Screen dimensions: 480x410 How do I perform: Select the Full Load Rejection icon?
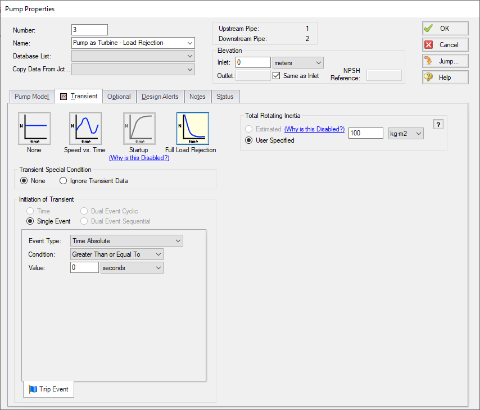192,129
